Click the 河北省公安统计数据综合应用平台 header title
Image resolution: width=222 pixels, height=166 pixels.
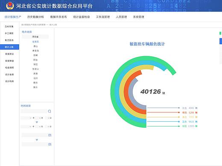tap(54, 6)
